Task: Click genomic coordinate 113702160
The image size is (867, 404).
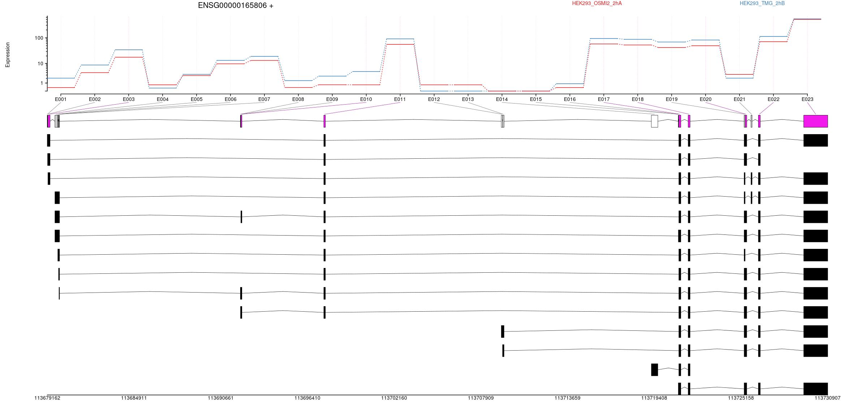Action: click(x=394, y=398)
